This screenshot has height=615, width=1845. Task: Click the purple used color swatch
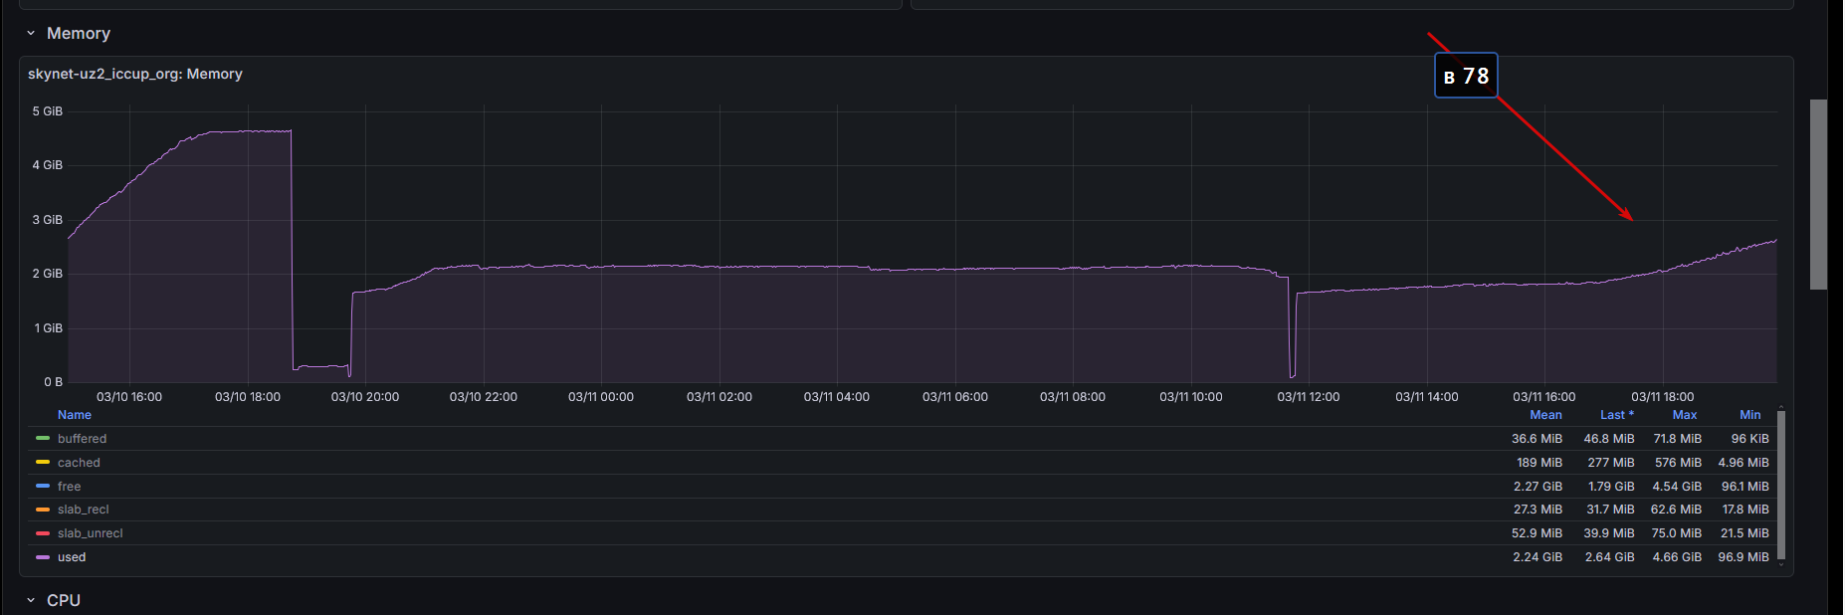[x=43, y=557]
